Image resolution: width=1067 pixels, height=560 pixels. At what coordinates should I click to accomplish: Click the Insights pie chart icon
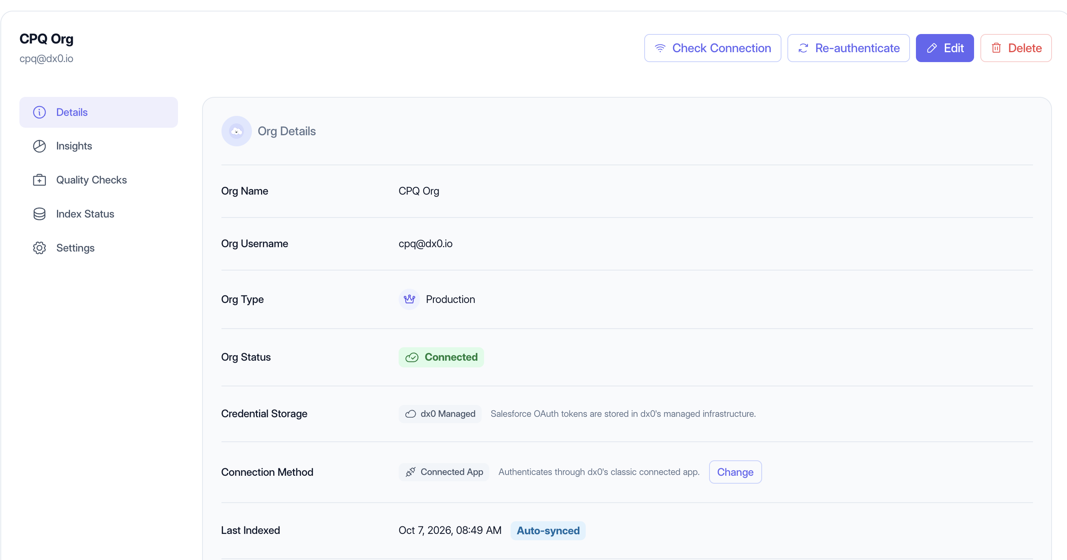pyautogui.click(x=39, y=146)
